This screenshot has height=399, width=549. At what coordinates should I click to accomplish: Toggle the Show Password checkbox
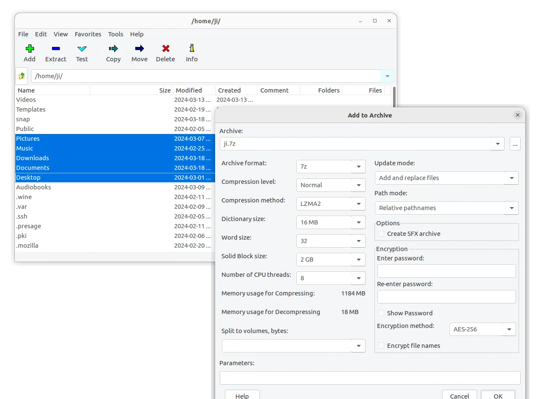[x=381, y=313]
